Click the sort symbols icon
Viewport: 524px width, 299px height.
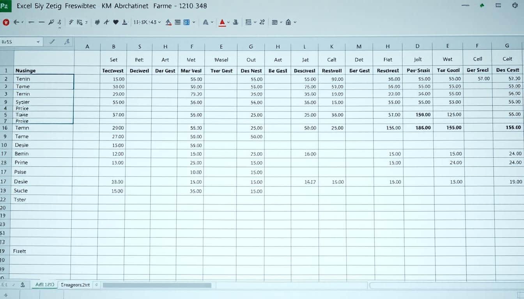point(262,22)
